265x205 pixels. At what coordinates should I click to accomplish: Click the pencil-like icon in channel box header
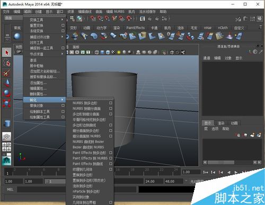(261, 52)
